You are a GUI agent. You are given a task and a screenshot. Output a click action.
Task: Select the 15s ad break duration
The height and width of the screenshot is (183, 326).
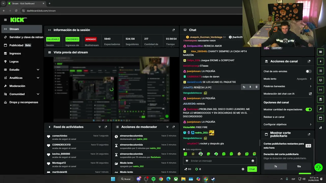(299, 166)
